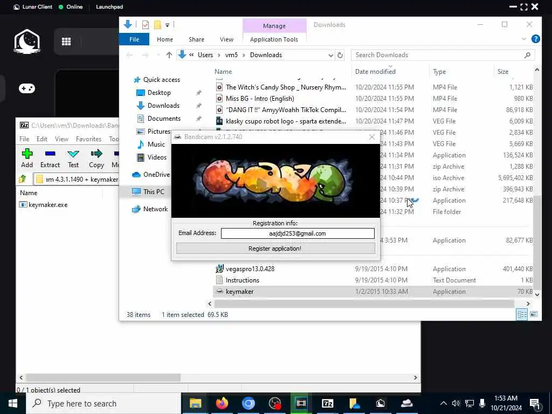The image size is (552, 414).
Task: Click the microphone icon in system tray
Action: pyautogui.click(x=482, y=403)
